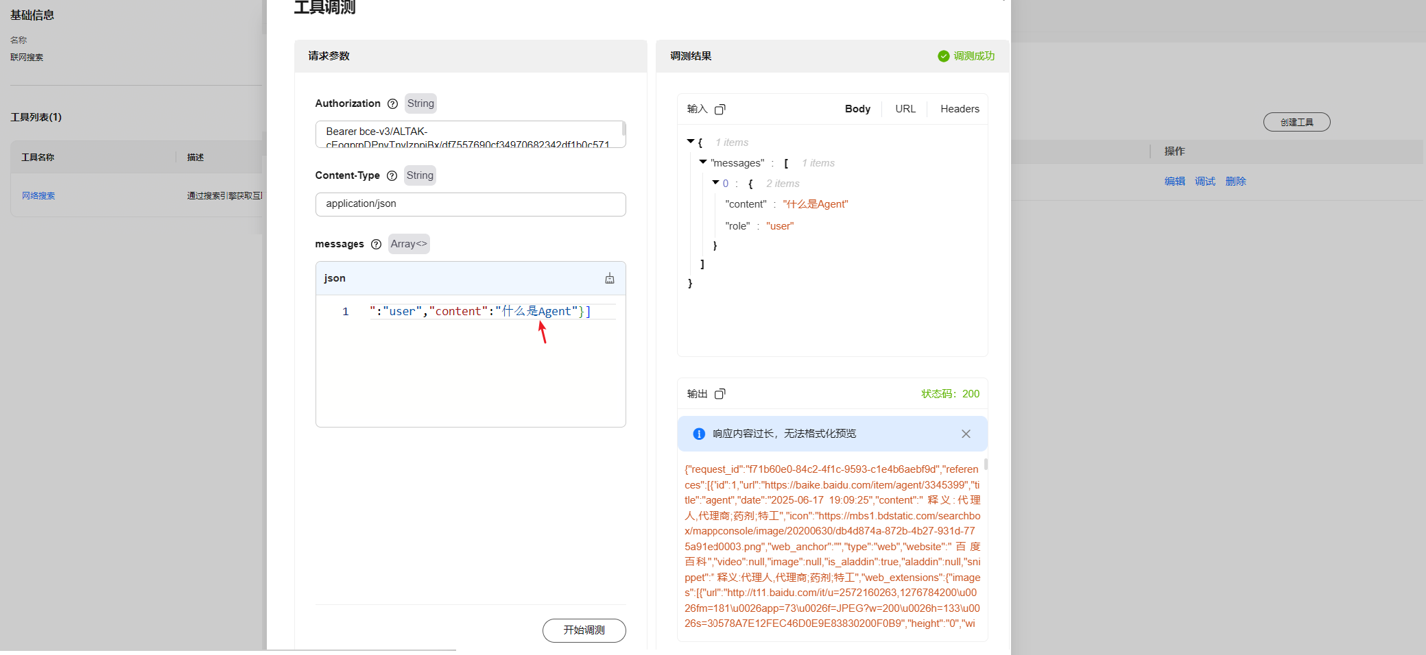Open 调试 link for 网络搜索 tool
Screen dimensions: 1426x655
pos(1205,182)
